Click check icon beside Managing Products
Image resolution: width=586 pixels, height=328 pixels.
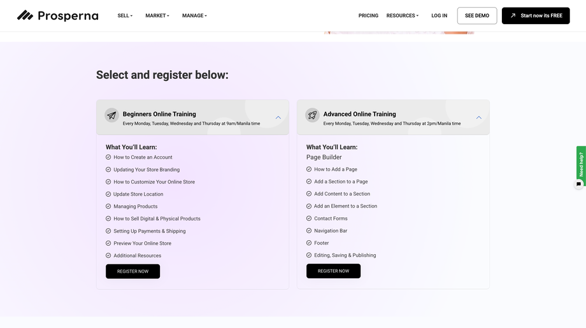[x=108, y=206]
